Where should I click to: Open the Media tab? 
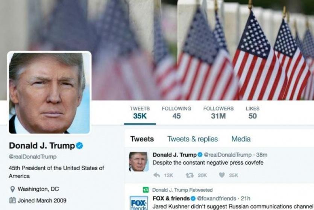(241, 139)
